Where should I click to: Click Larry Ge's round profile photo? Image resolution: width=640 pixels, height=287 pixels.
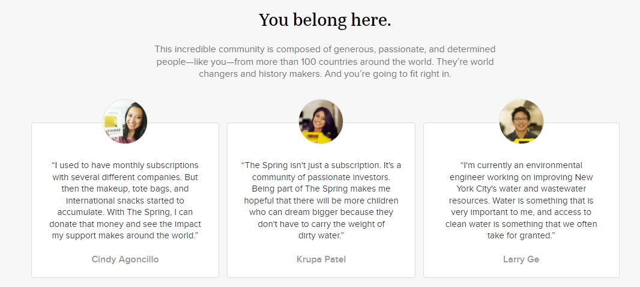pyautogui.click(x=521, y=121)
